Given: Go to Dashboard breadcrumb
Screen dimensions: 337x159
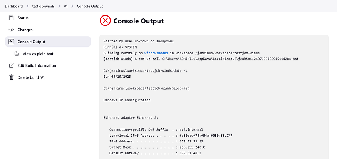Looking at the screenshot, I should [14, 6].
